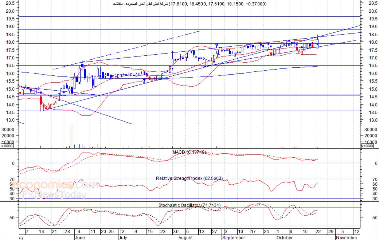Image resolution: width=379 pixels, height=240 pixels.
Task: Click the date label 14 on the time axis
Action: tap(41, 231)
